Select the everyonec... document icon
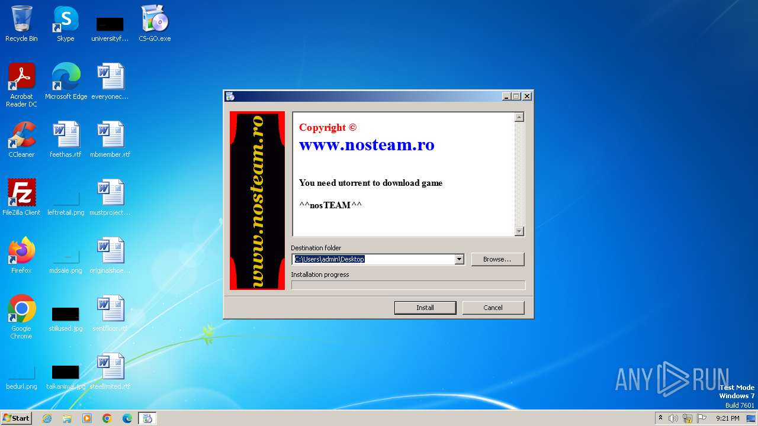 (x=110, y=82)
